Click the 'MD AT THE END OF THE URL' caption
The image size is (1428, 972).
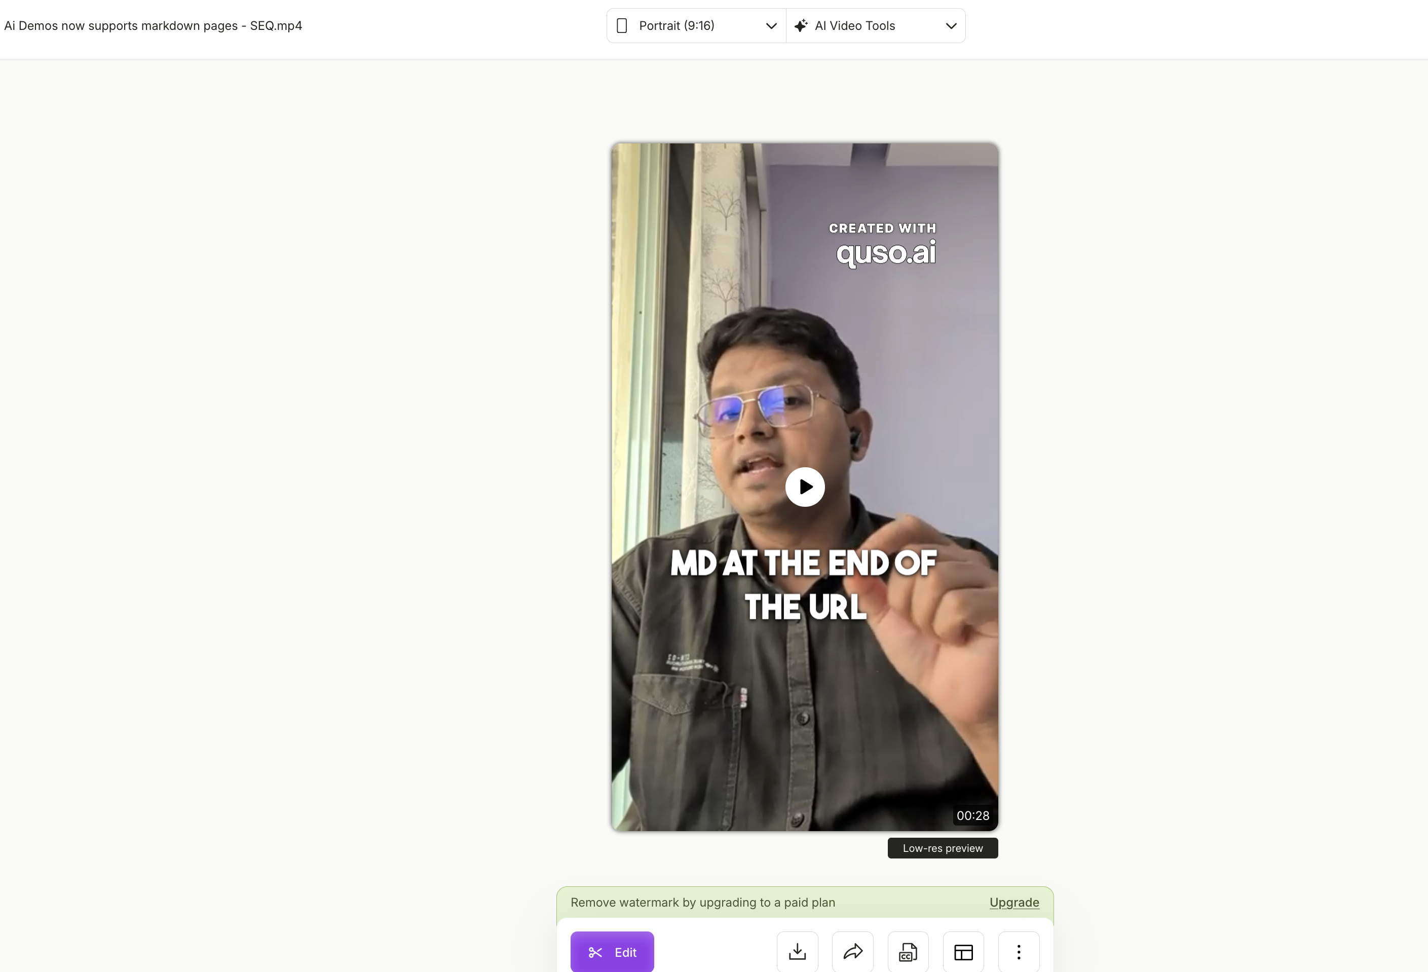point(803,585)
